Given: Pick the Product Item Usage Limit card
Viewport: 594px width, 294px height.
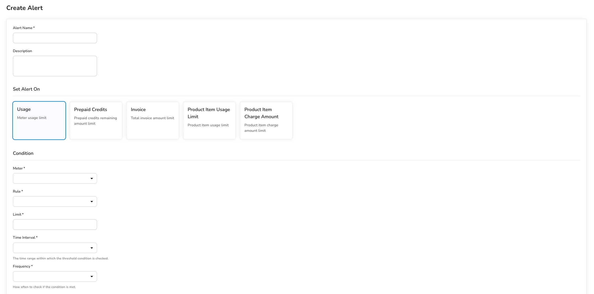Looking at the screenshot, I should [209, 121].
